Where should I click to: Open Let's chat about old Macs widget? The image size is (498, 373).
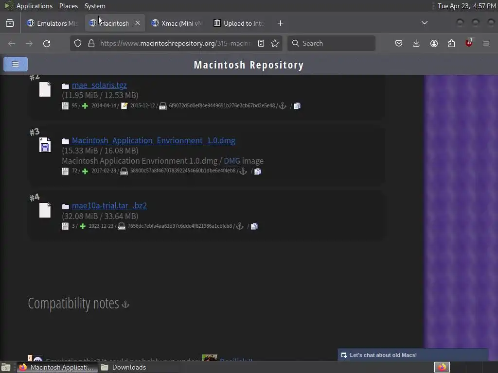[x=412, y=355]
